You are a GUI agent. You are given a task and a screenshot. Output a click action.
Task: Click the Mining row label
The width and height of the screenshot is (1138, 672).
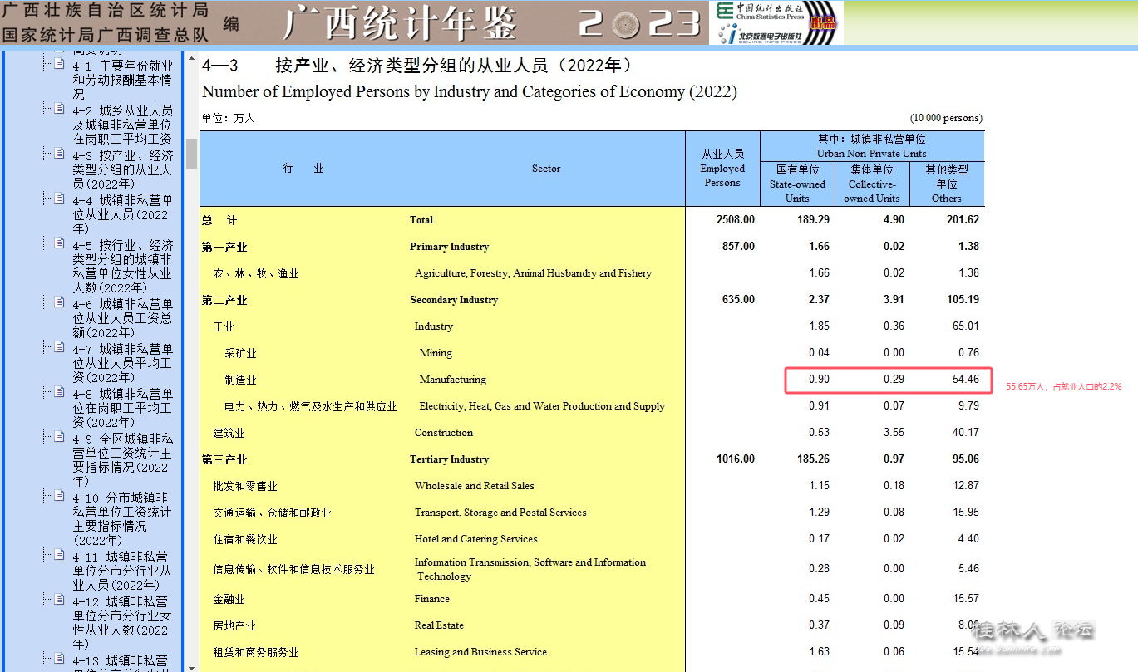(436, 353)
